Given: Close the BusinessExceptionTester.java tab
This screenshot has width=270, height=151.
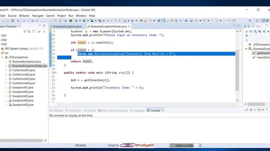Looking at the screenshot, I should click(129, 26).
